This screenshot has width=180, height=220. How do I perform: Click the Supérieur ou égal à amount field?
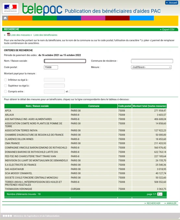(x=54, y=86)
